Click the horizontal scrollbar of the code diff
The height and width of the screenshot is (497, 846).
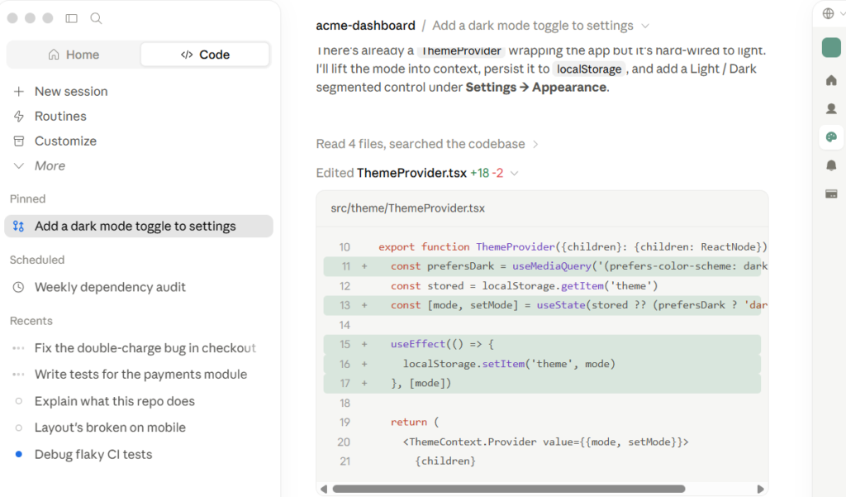tap(509, 489)
